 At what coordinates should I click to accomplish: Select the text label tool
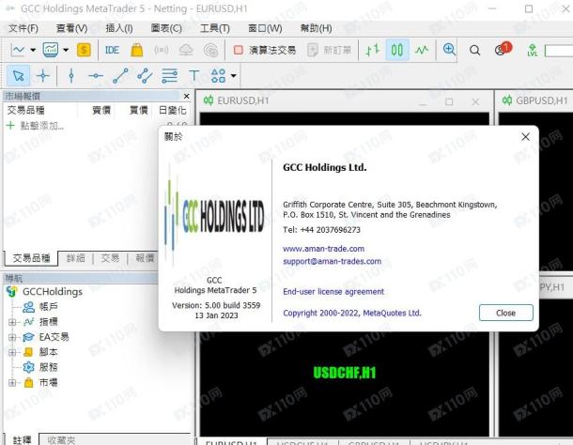point(194,76)
